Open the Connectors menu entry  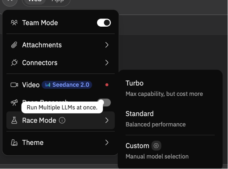coord(60,63)
